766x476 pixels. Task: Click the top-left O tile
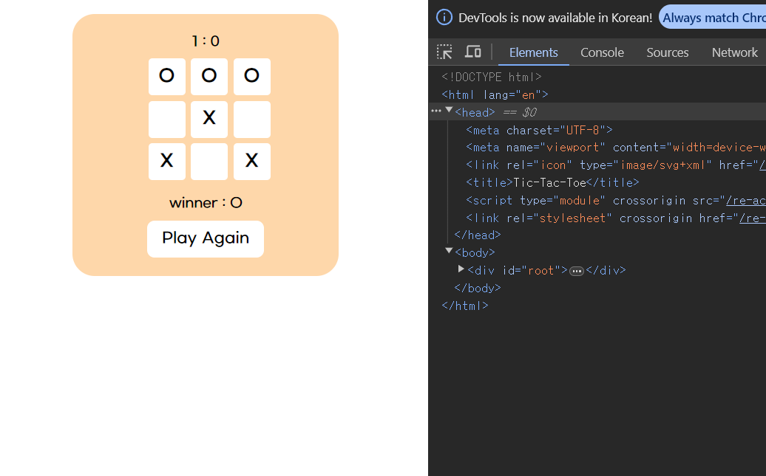[x=166, y=77]
